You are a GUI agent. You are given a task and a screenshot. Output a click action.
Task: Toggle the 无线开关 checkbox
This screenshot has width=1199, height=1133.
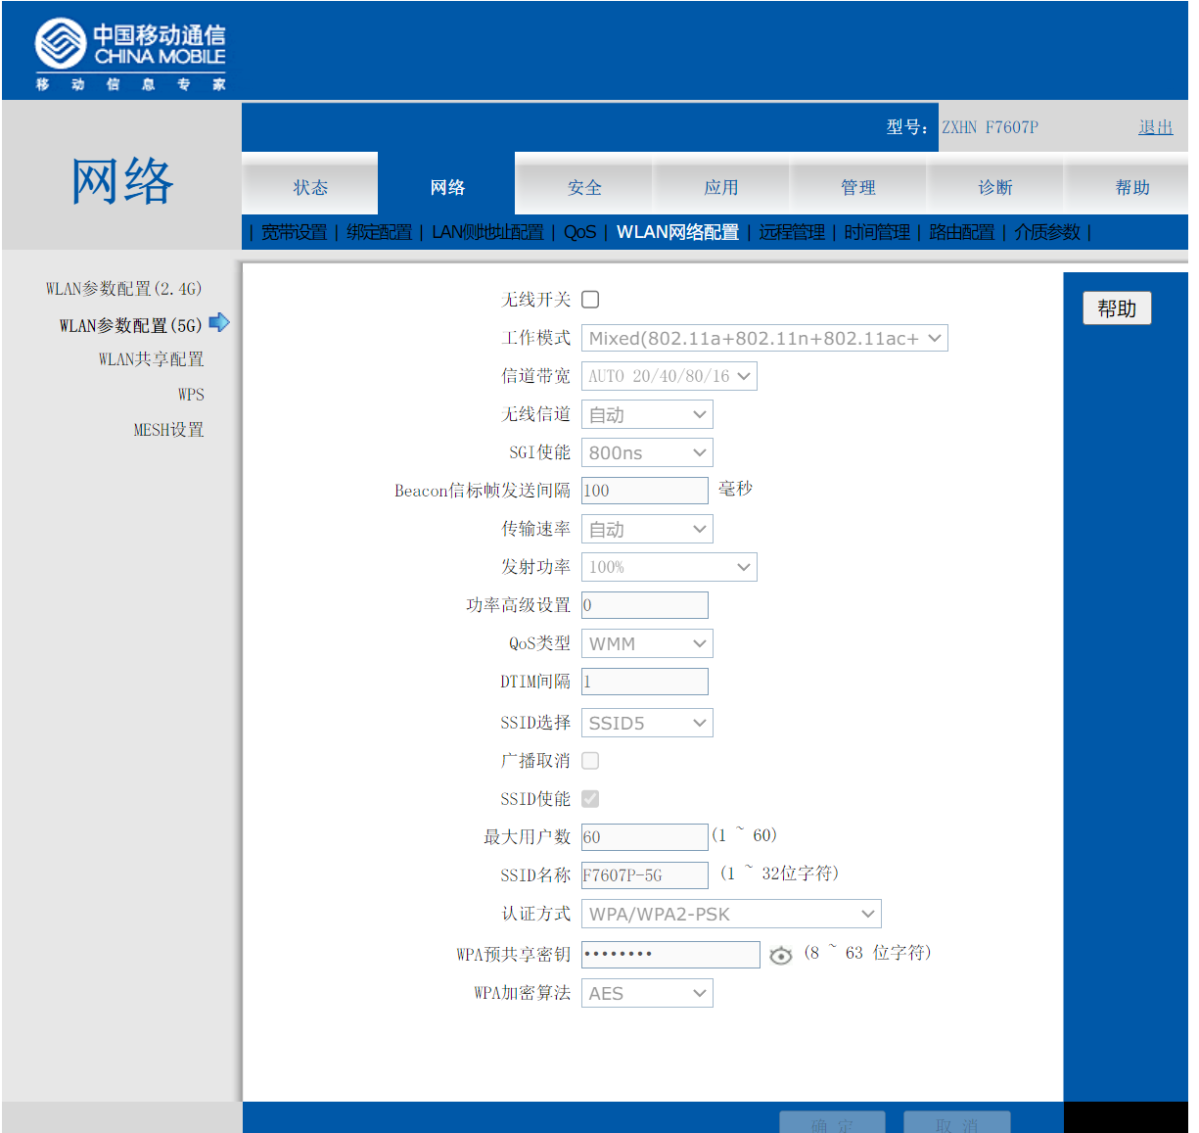590,300
